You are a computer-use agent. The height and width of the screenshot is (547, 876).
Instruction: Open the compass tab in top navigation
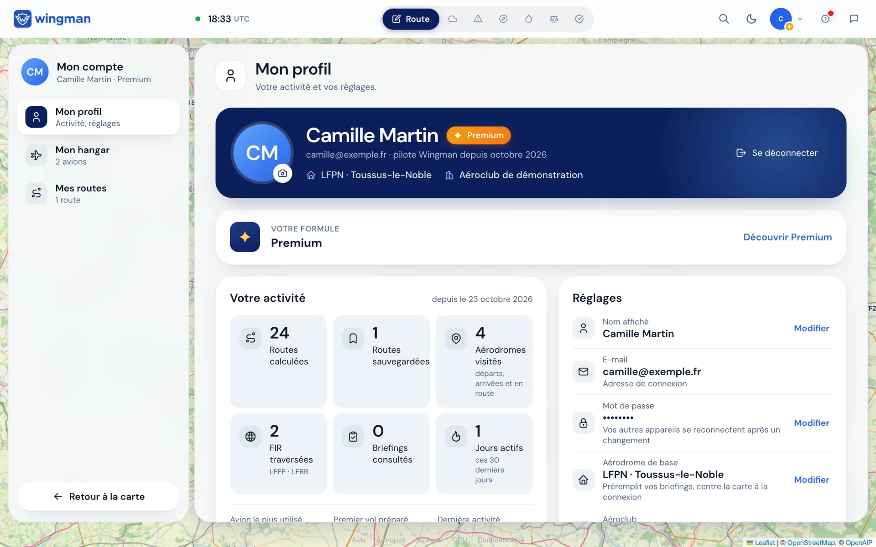503,19
